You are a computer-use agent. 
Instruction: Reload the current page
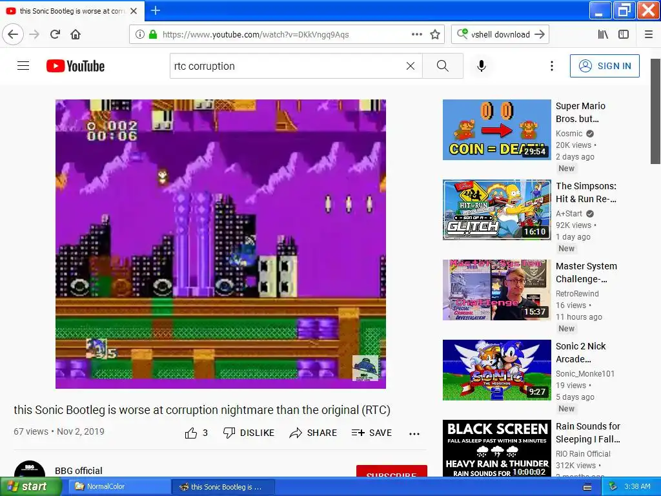55,34
